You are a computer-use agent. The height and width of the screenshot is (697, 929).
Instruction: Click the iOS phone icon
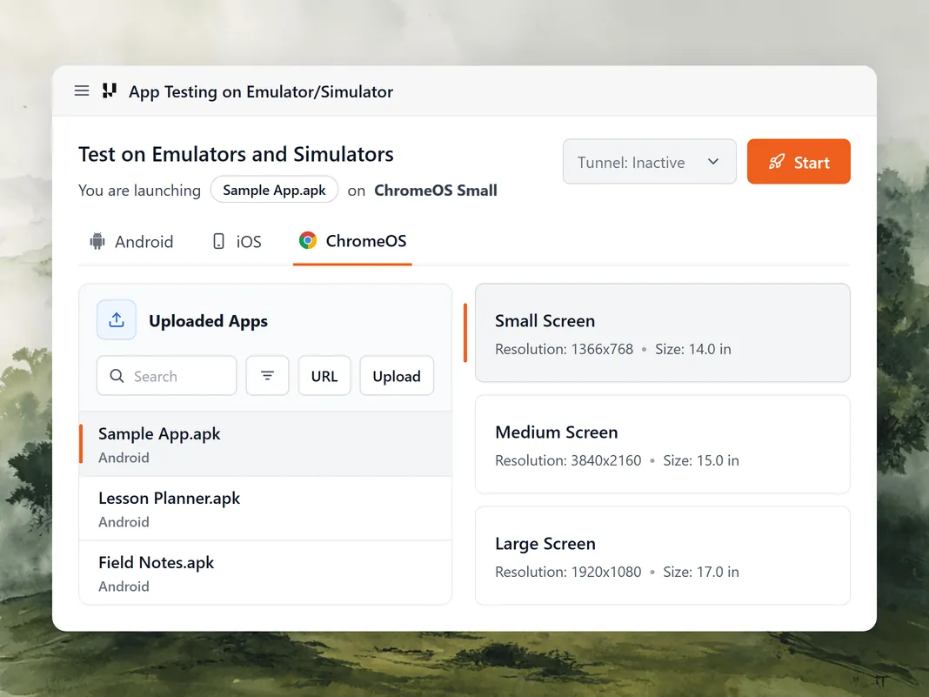(x=218, y=241)
